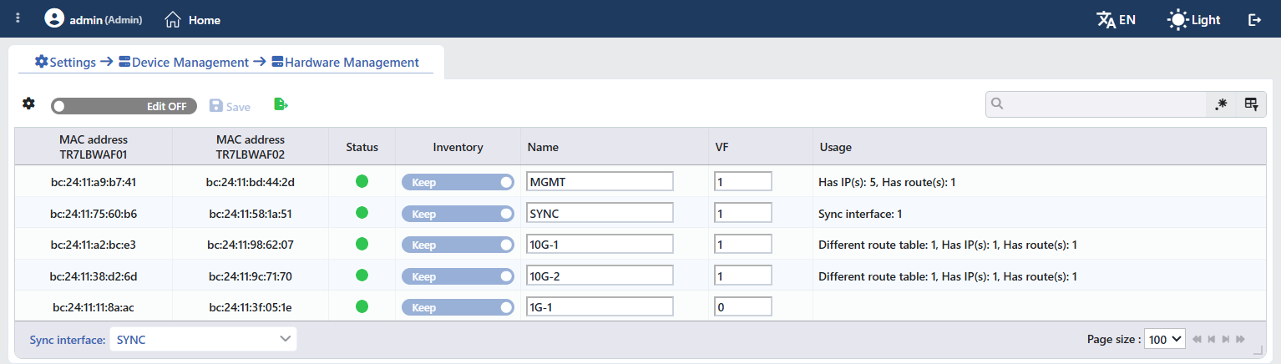Toggle the Edit OFF switch
The image size is (1281, 364).
[x=124, y=106]
